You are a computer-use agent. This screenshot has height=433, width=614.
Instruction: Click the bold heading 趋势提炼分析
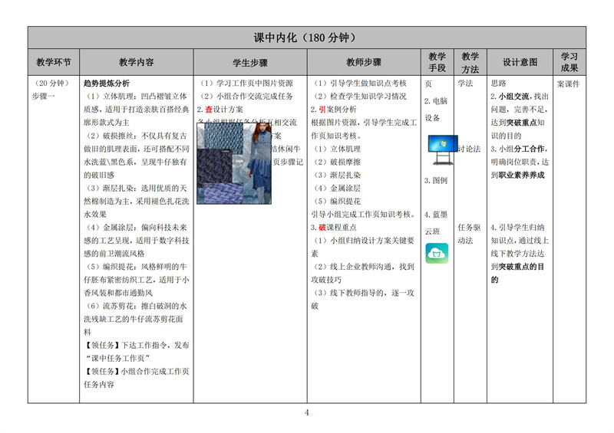pos(107,83)
